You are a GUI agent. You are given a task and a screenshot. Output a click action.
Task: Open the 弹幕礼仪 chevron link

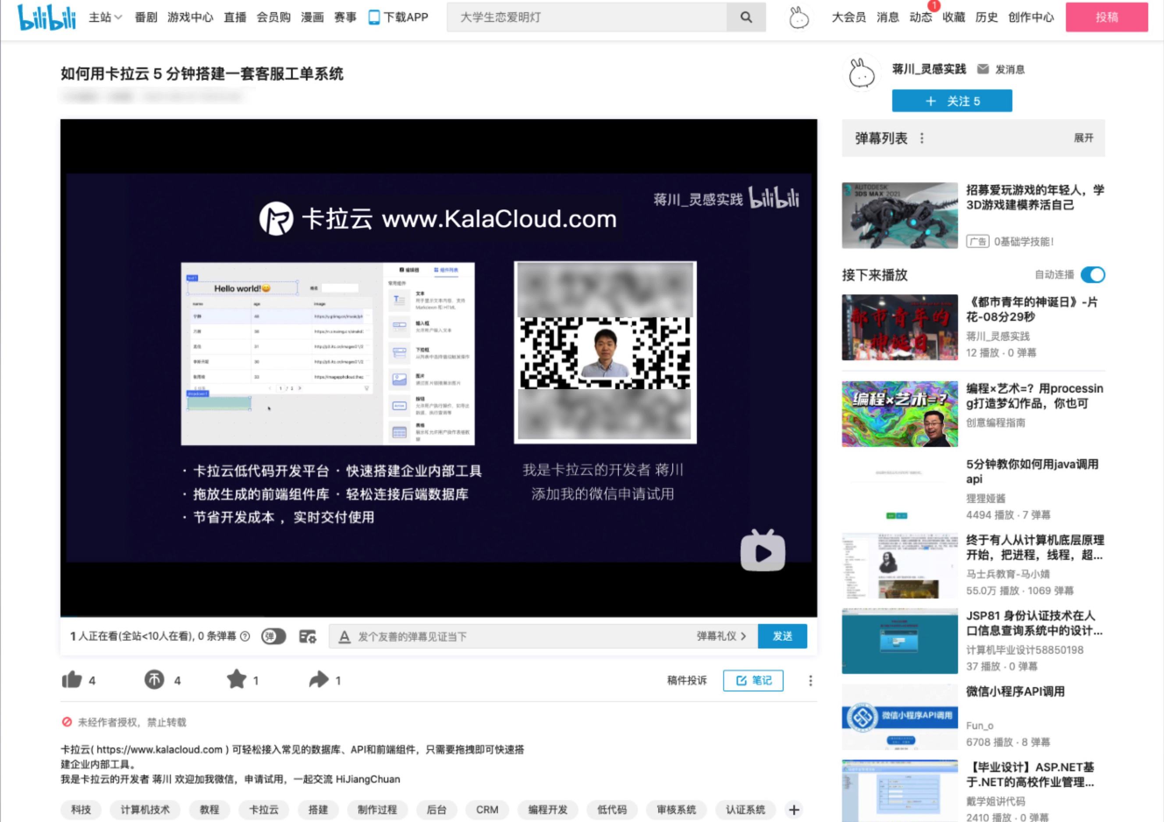click(x=721, y=637)
